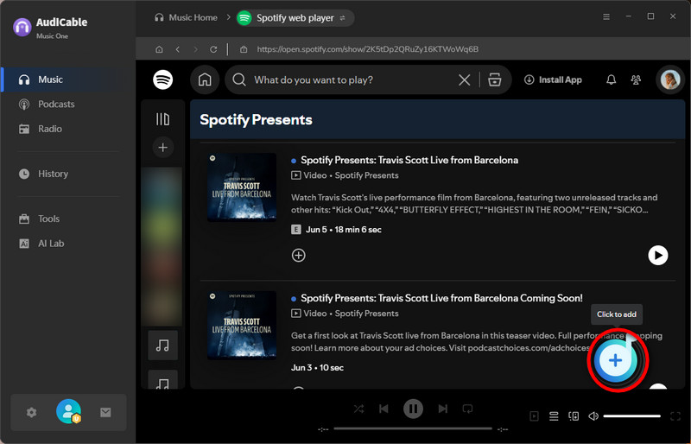Play the Travis Scott Live from Barcelona episode
The height and width of the screenshot is (444, 691).
click(x=658, y=256)
